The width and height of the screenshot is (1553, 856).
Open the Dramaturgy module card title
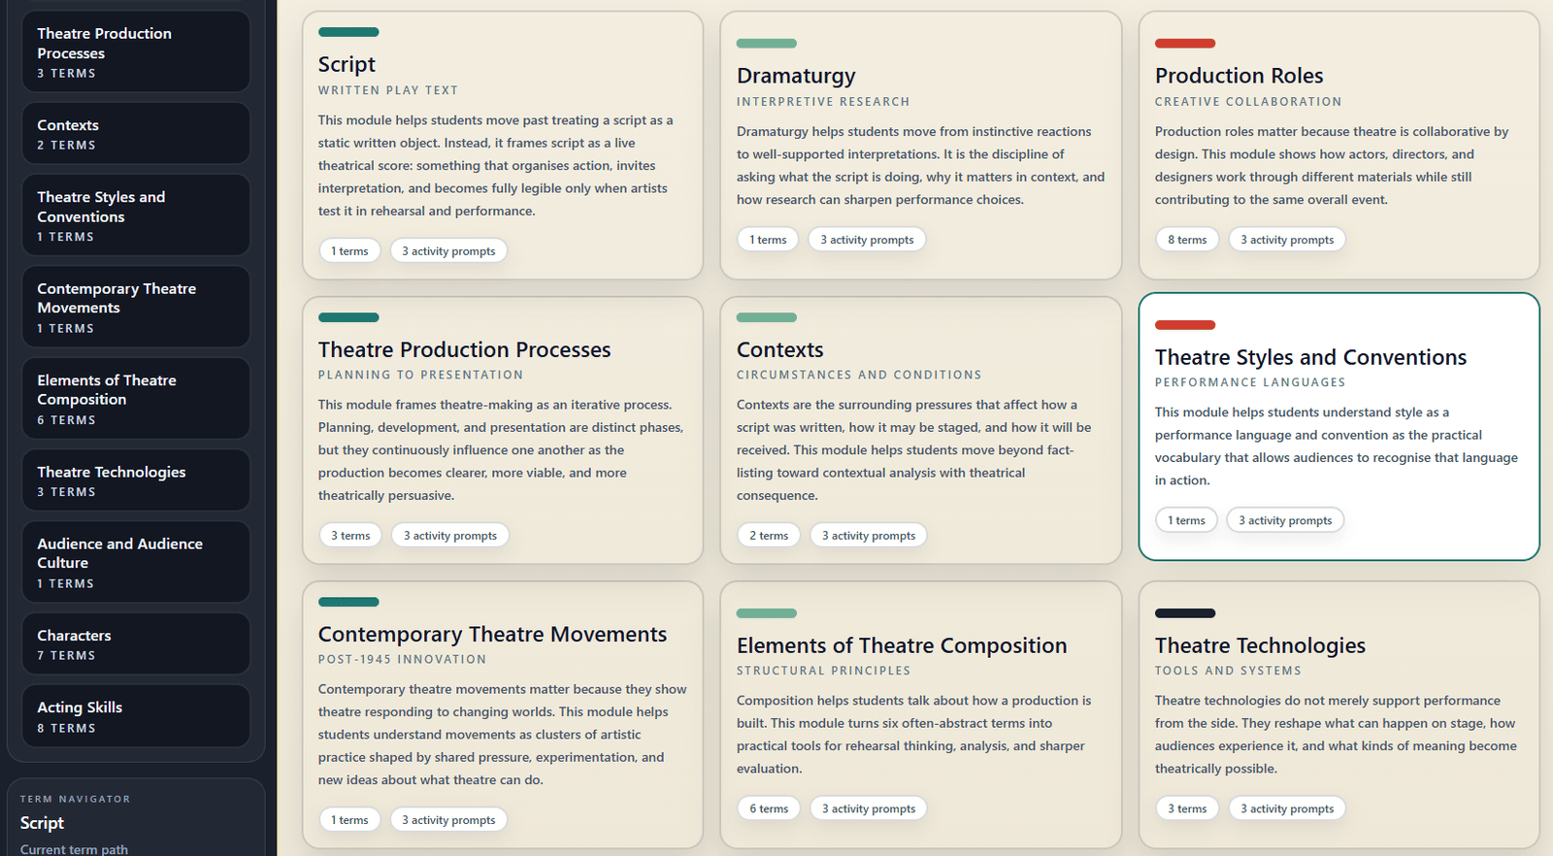tap(796, 76)
